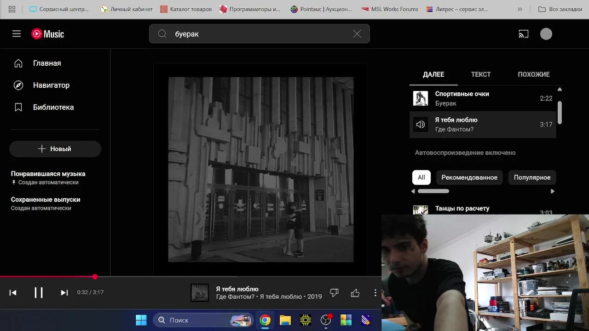Open the account avatar menu

546,34
